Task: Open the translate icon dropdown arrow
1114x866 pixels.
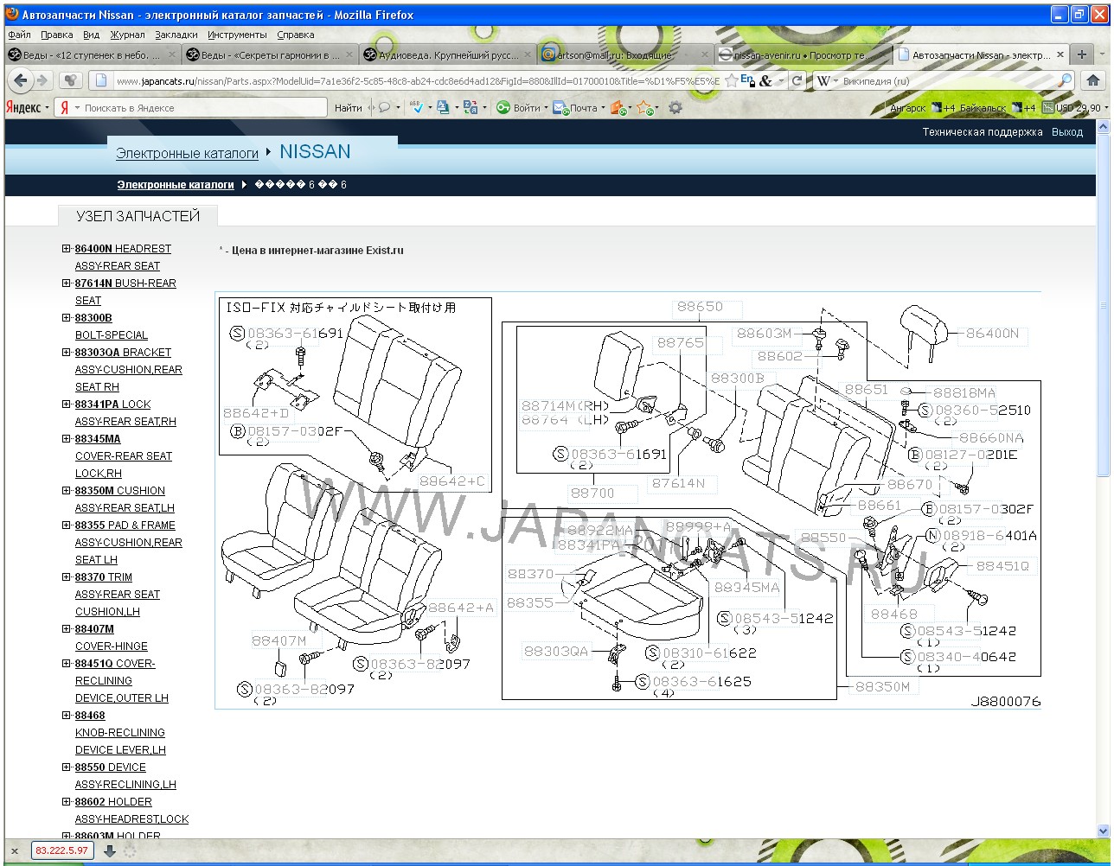Action: (484, 108)
